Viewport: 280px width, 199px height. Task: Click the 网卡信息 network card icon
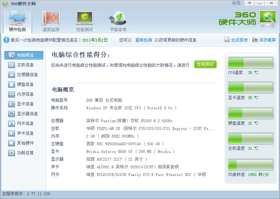tap(12, 124)
